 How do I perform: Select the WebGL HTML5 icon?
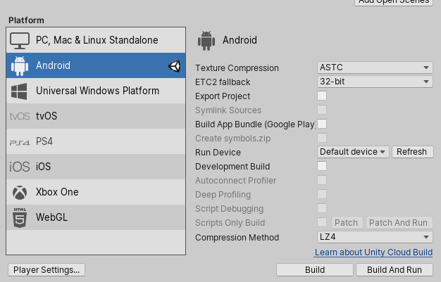click(20, 217)
